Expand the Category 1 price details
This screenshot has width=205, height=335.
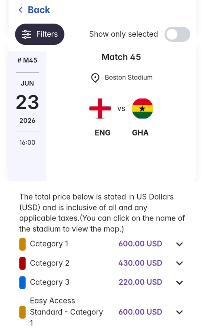(x=179, y=244)
